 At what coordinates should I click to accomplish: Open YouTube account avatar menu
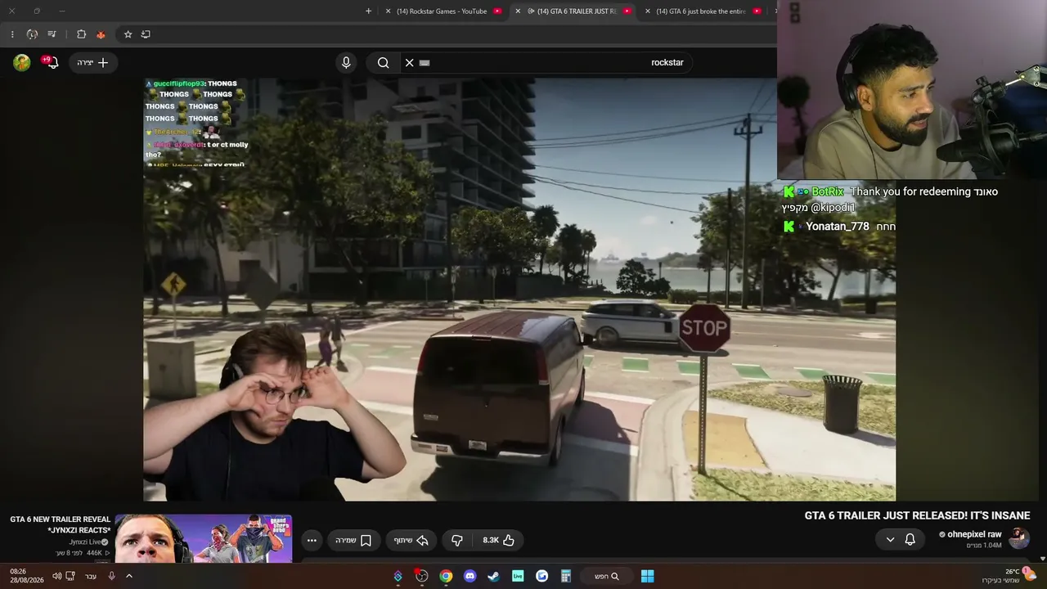(22, 62)
